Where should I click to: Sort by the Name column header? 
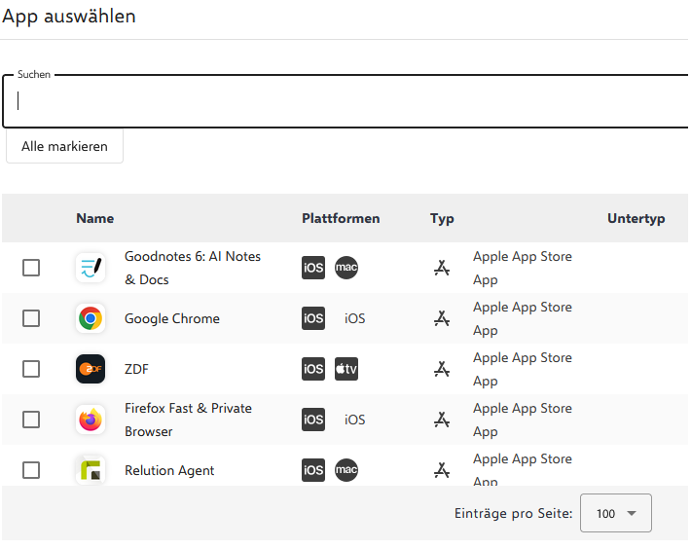pos(95,218)
